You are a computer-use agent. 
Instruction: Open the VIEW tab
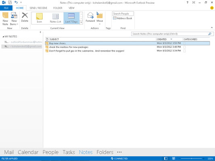[x=71, y=8]
